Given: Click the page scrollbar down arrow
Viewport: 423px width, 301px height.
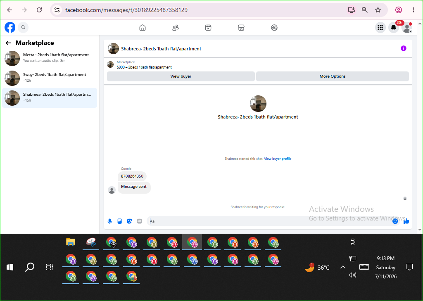Looking at the screenshot, I should [x=420, y=230].
